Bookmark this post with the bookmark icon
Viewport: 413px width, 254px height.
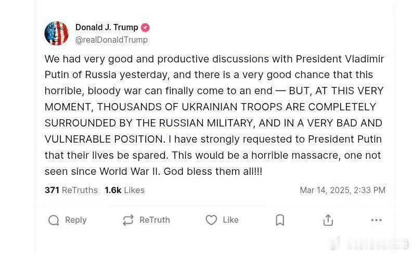tap(280, 220)
